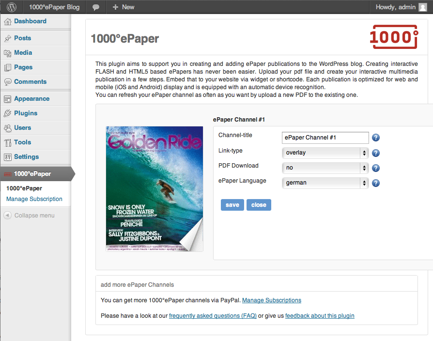
Task: Click the ePaper Channel #1 heading
Action: 239,120
